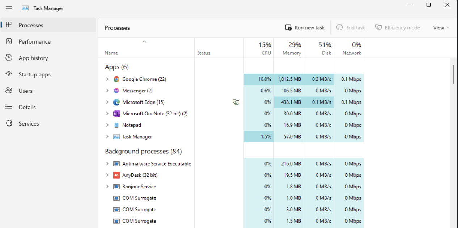The width and height of the screenshot is (458, 228).
Task: Expand the Microsoft Edge process group
Action: pyautogui.click(x=107, y=102)
